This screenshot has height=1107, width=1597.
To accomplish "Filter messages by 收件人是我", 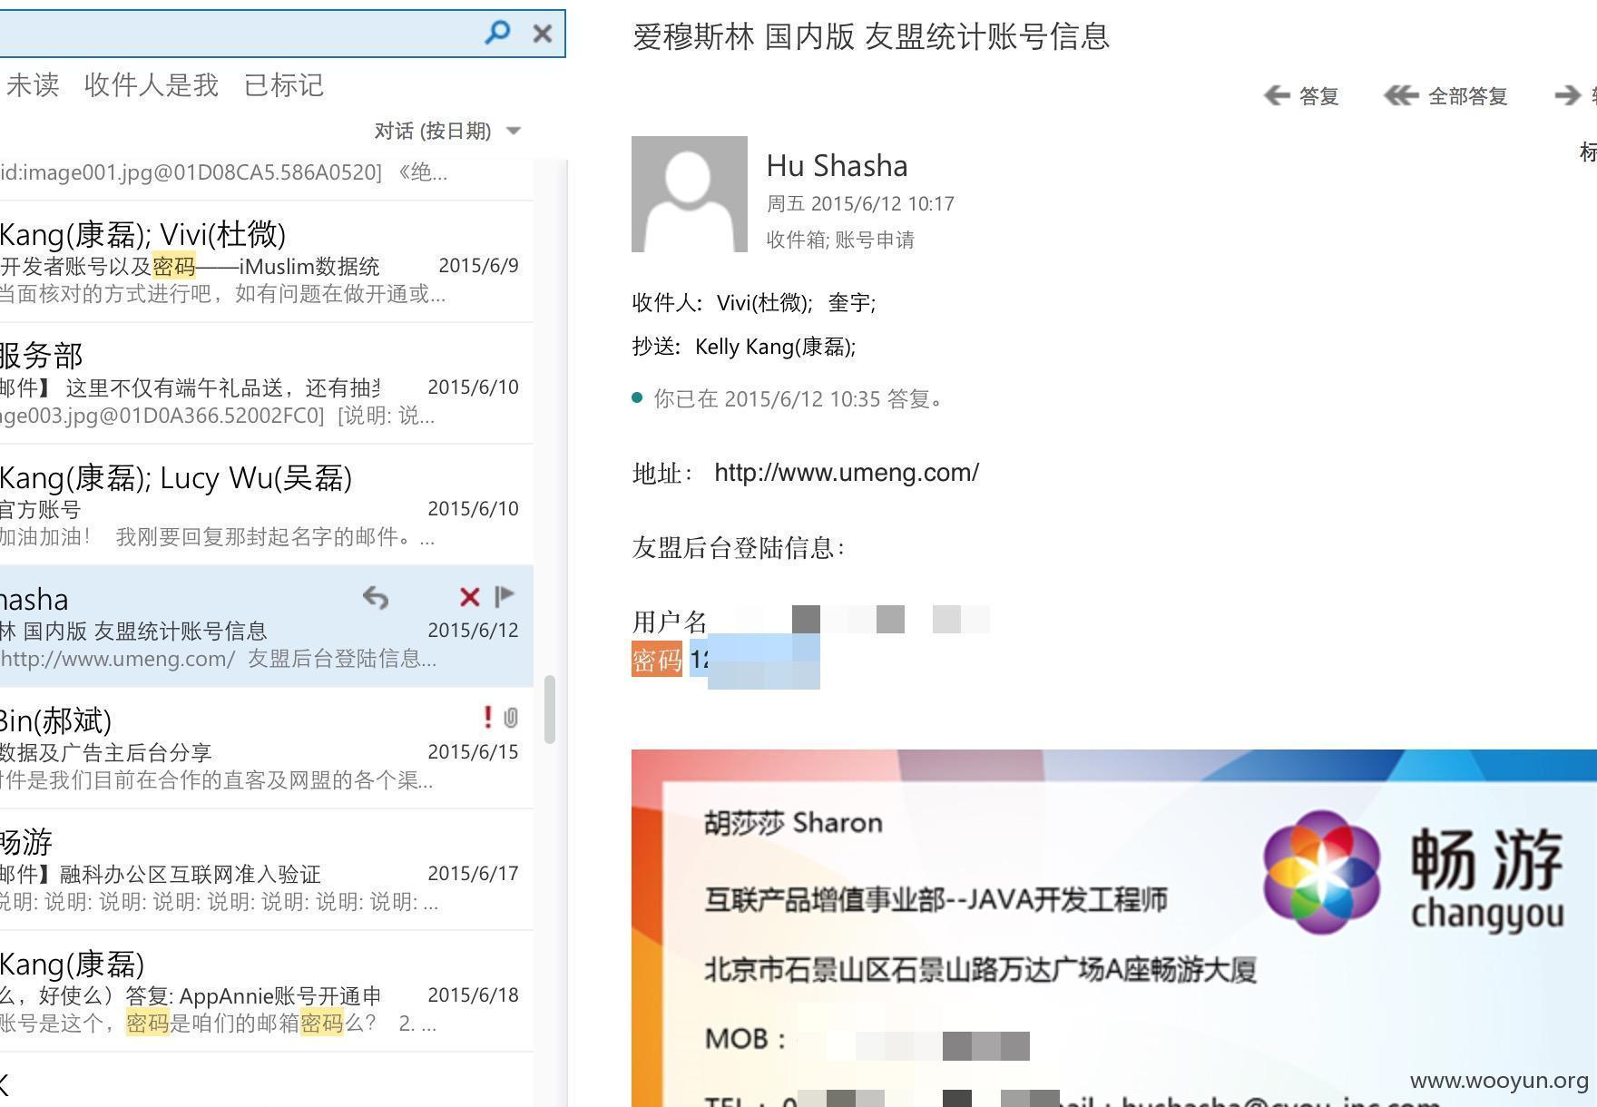I will [152, 85].
